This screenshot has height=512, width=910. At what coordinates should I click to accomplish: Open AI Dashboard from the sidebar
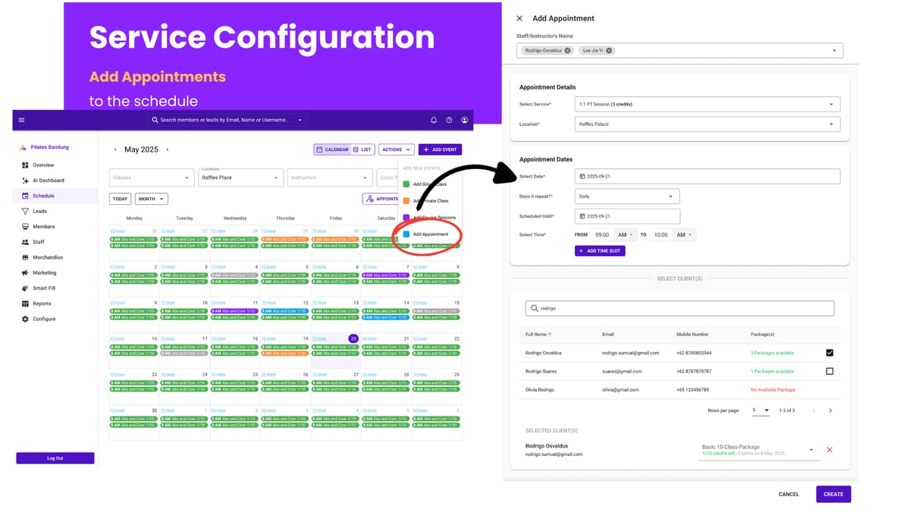click(24, 181)
